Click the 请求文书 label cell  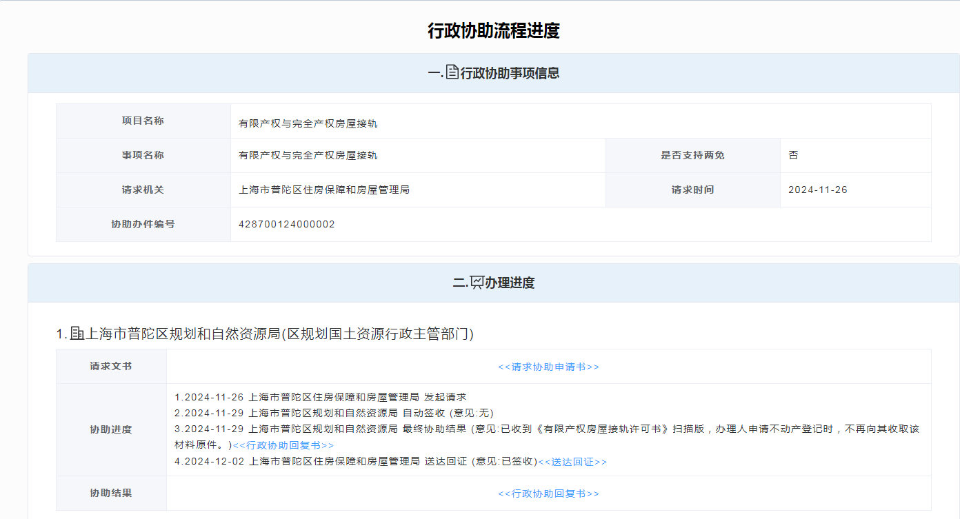[x=111, y=367]
